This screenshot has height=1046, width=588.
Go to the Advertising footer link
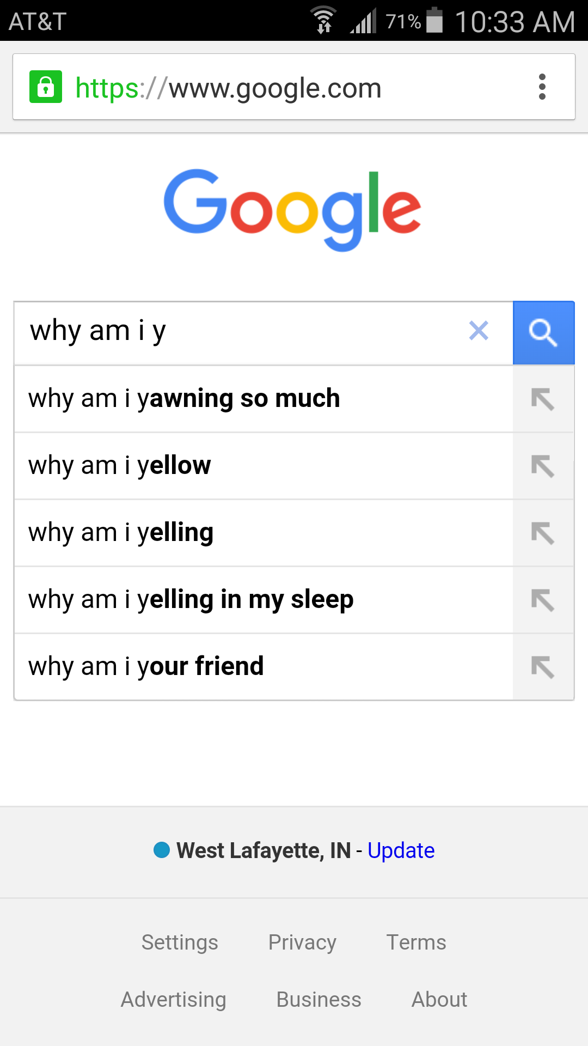coord(173,1000)
